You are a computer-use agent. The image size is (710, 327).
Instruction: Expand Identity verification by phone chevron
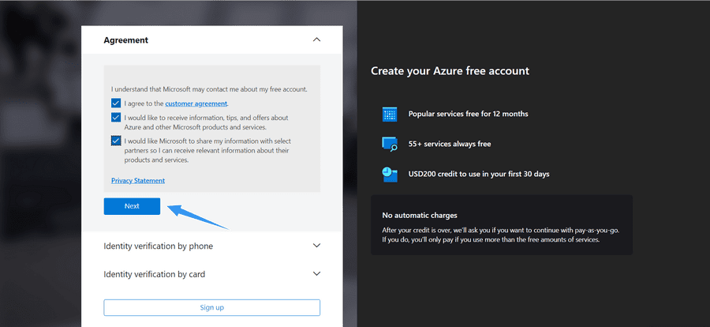[x=316, y=246]
